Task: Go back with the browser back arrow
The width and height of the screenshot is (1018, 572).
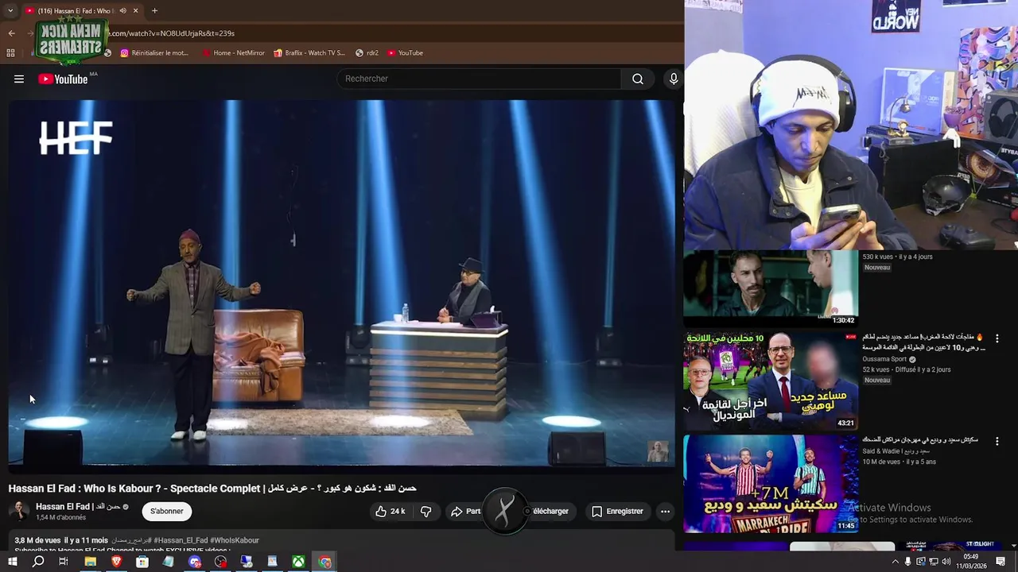Action: 11,33
